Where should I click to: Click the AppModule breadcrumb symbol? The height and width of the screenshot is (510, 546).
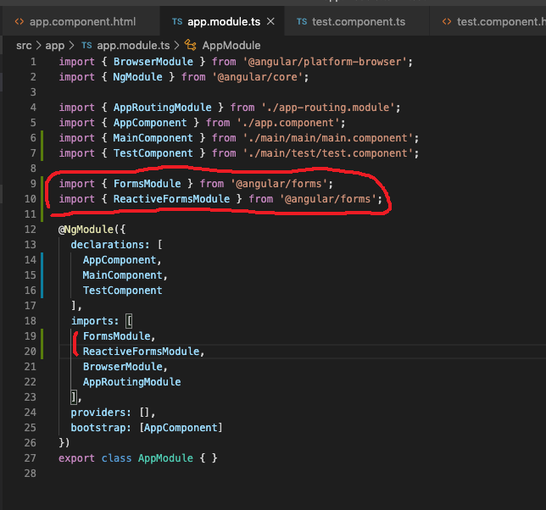(x=231, y=45)
